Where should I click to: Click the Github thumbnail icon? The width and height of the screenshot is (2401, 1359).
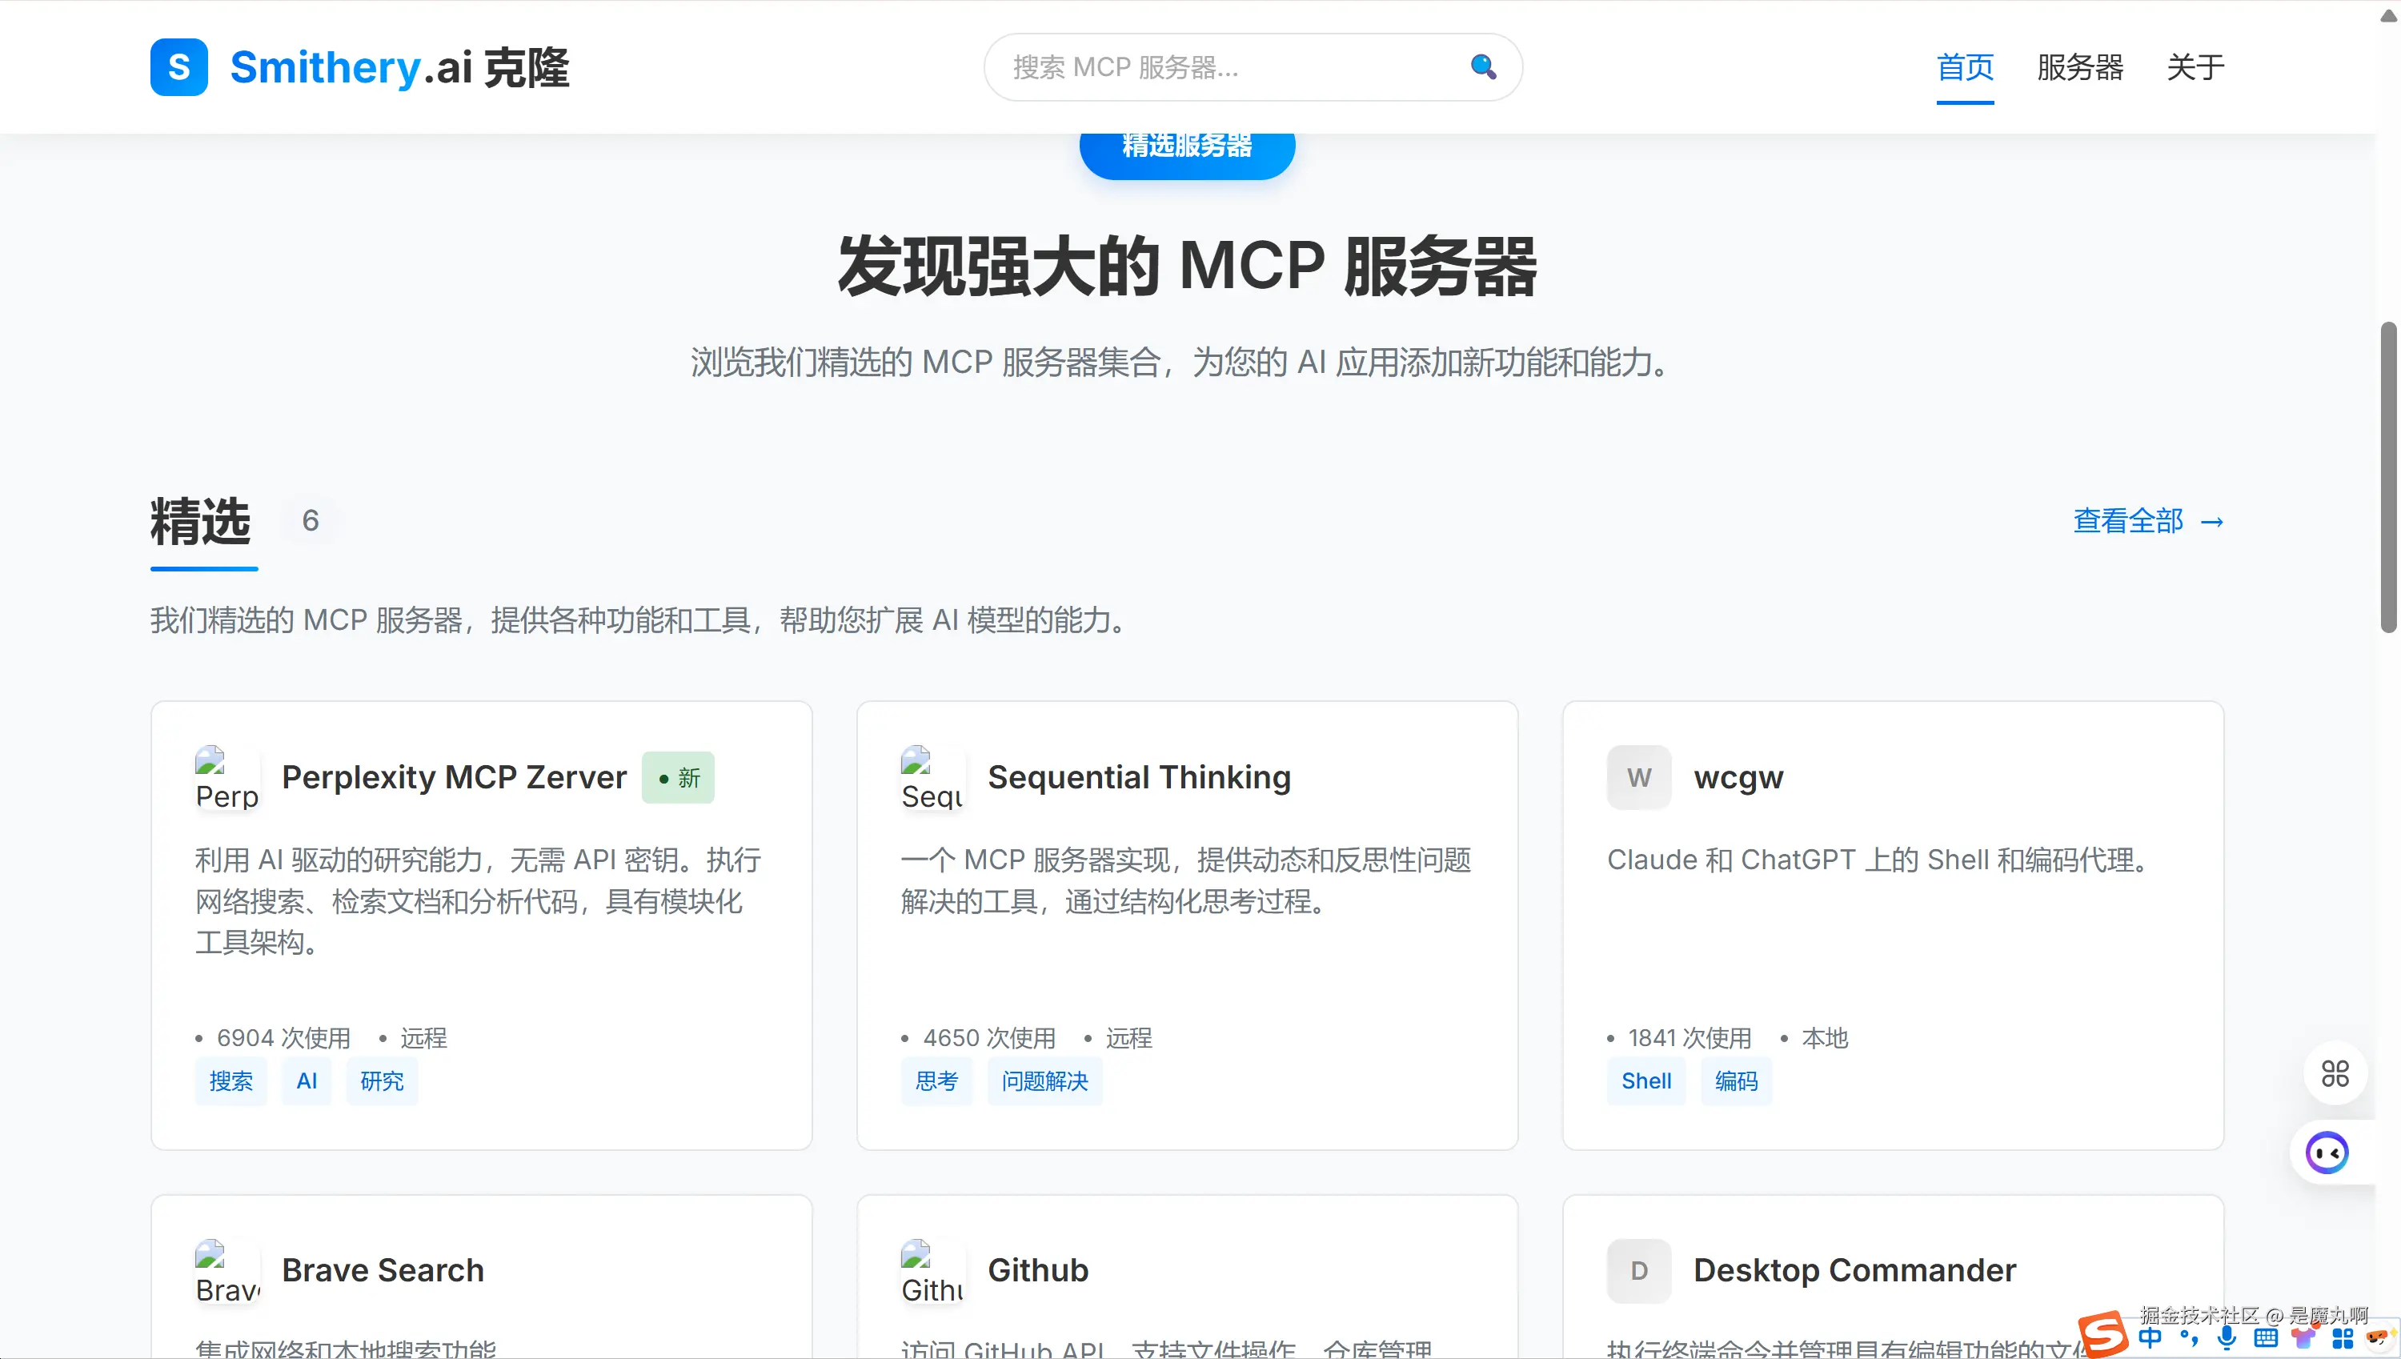point(932,1271)
